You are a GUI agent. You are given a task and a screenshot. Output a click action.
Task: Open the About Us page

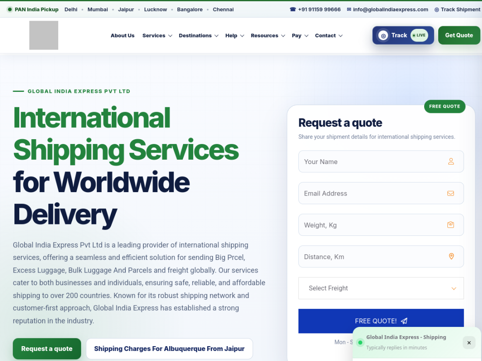point(122,35)
